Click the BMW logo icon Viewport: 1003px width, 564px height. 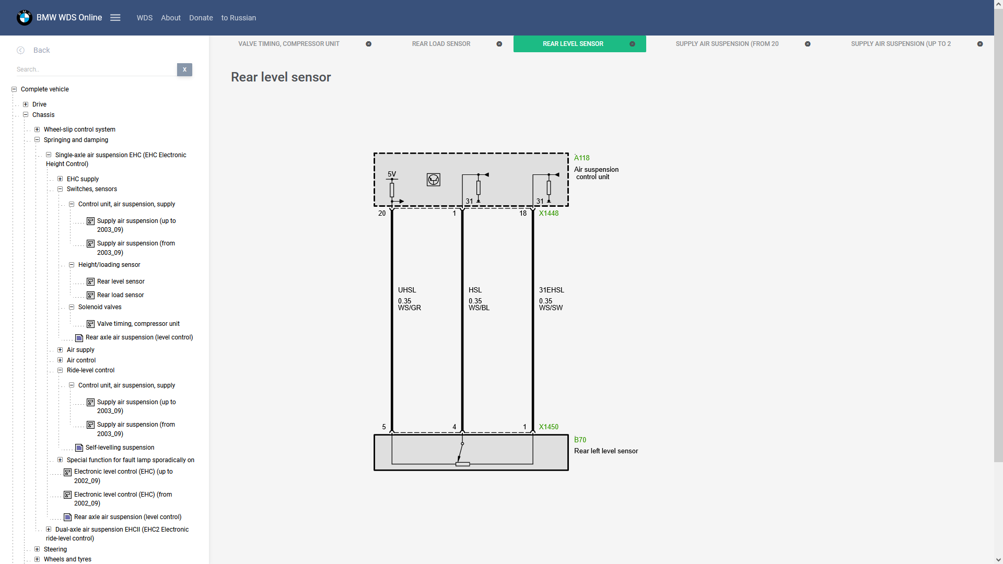coord(24,18)
